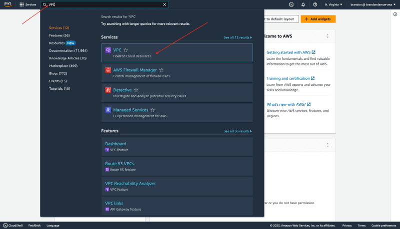The width and height of the screenshot is (400, 229).
Task: Click the AWS logo home icon
Action: point(7,4)
